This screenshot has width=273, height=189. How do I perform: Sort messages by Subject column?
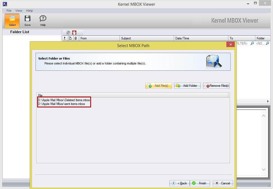[147, 38]
